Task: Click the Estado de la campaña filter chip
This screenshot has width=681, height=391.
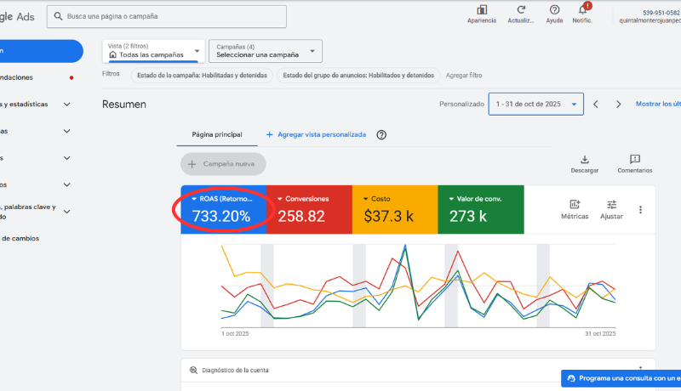Action: tap(202, 76)
